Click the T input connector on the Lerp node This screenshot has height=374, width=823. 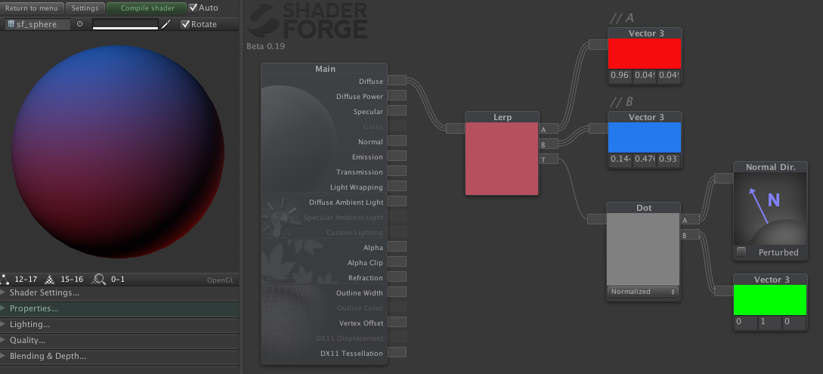[549, 159]
